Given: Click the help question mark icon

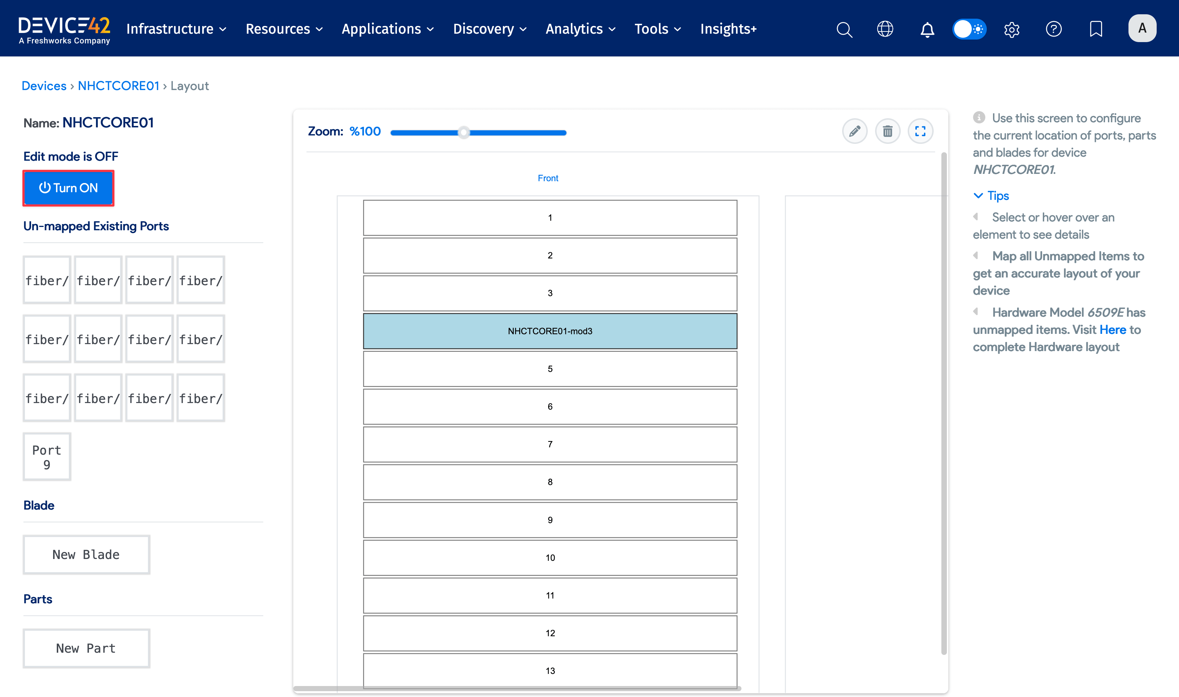Looking at the screenshot, I should click(x=1053, y=29).
